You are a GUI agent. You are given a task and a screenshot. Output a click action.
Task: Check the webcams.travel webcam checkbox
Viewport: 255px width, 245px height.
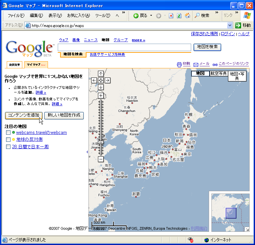point(8,132)
